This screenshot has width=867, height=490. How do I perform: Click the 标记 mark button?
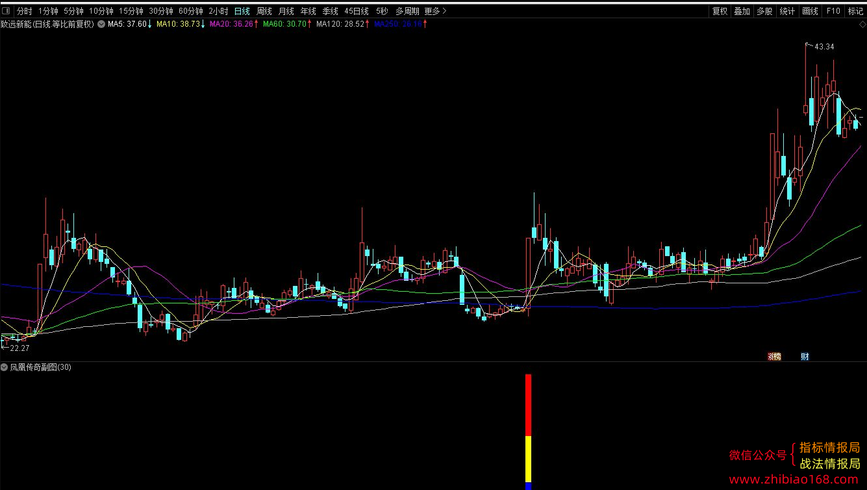pos(855,11)
